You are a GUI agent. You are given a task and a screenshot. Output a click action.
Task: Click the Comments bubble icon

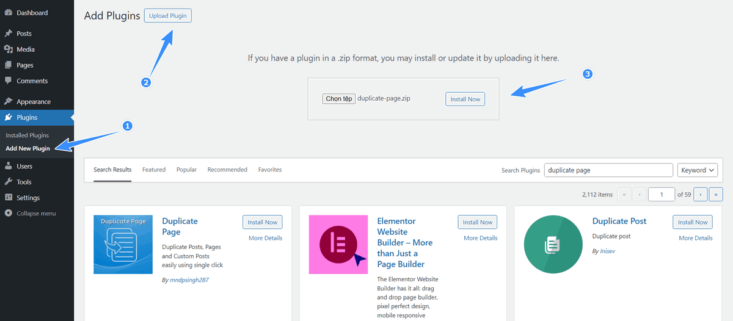(x=8, y=81)
